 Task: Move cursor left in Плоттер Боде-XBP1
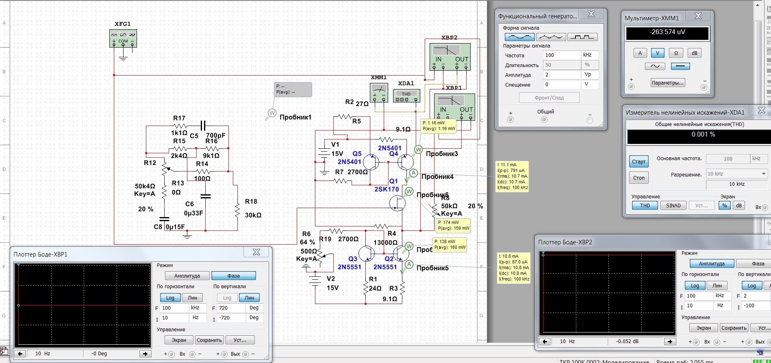coord(20,354)
